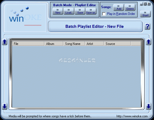Load an existing playlist file
Screen dimensions: 154x120
(69, 11)
